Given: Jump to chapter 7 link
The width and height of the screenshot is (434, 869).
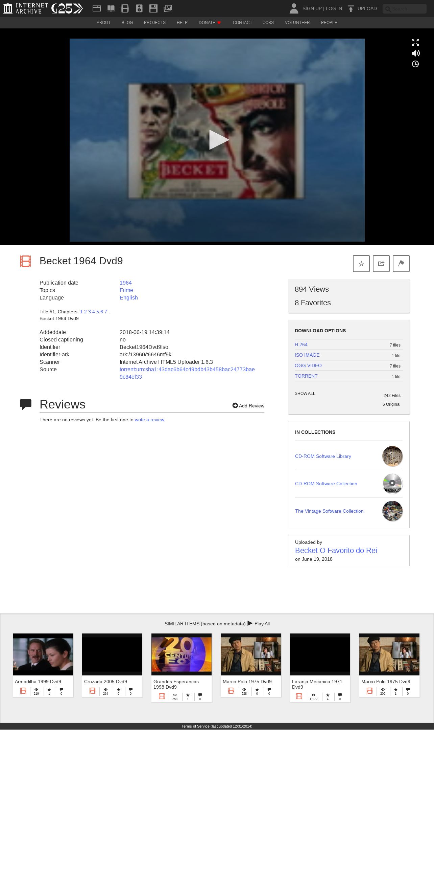Looking at the screenshot, I should [x=106, y=312].
